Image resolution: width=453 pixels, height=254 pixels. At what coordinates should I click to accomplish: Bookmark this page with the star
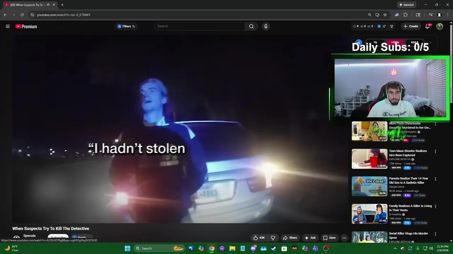click(385, 15)
